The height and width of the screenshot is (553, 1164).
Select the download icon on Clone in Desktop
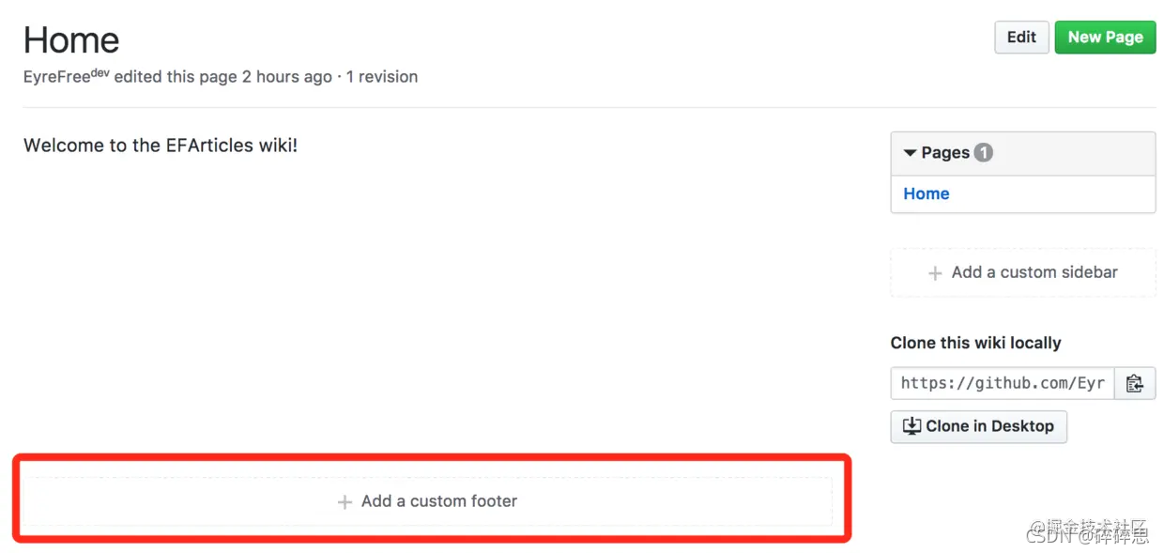pyautogui.click(x=911, y=426)
